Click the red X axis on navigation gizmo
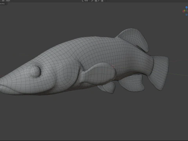The width and height of the screenshot is (188, 141). pyautogui.click(x=184, y=11)
